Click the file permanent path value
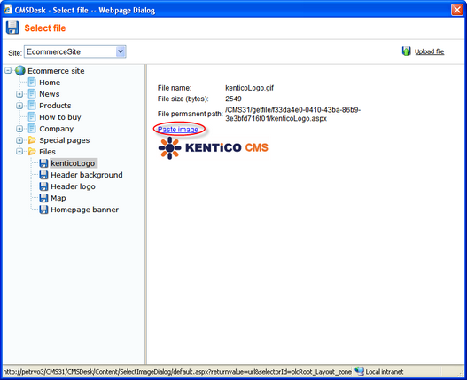 click(292, 115)
